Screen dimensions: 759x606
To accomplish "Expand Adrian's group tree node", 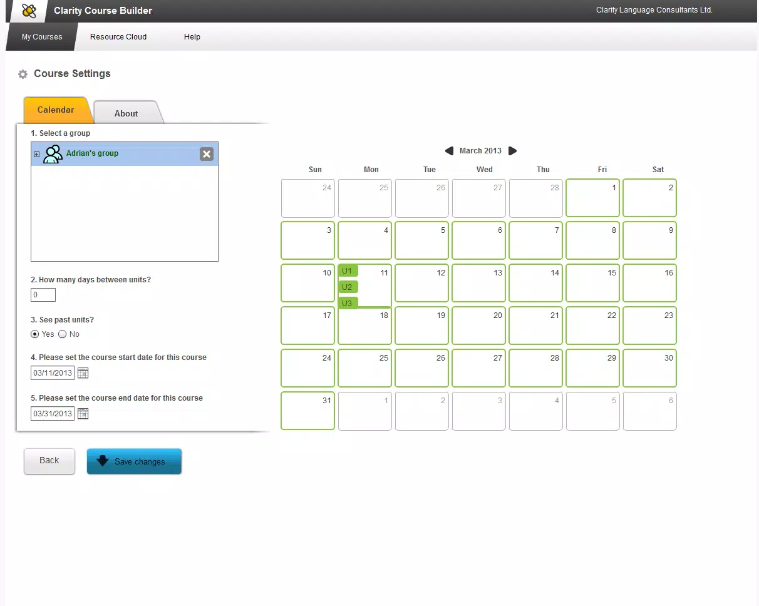I will [36, 154].
